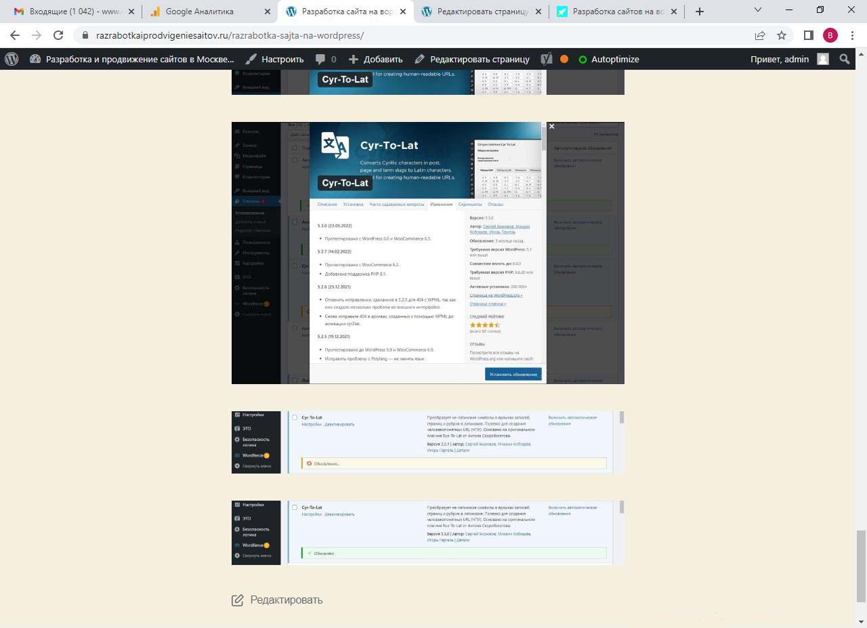Open the admin bar search magnifier
867x628 pixels.
pos(845,59)
